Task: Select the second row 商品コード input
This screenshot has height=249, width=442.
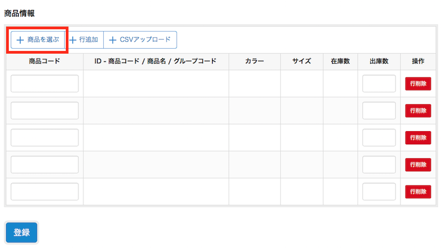Action: click(x=45, y=111)
